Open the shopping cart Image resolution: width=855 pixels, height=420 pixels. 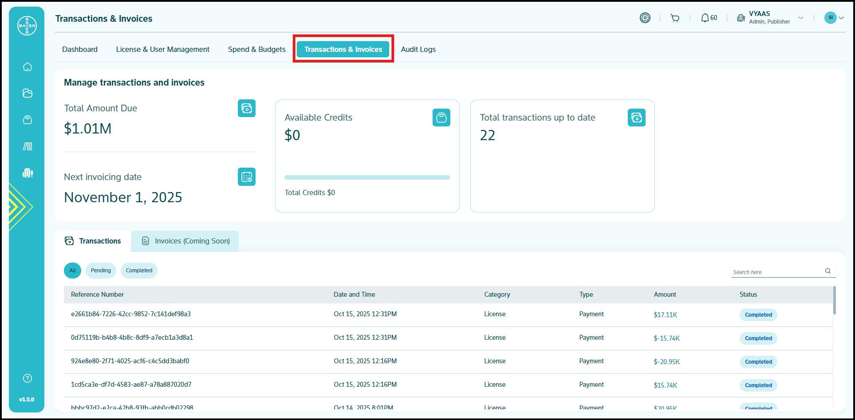(x=675, y=18)
